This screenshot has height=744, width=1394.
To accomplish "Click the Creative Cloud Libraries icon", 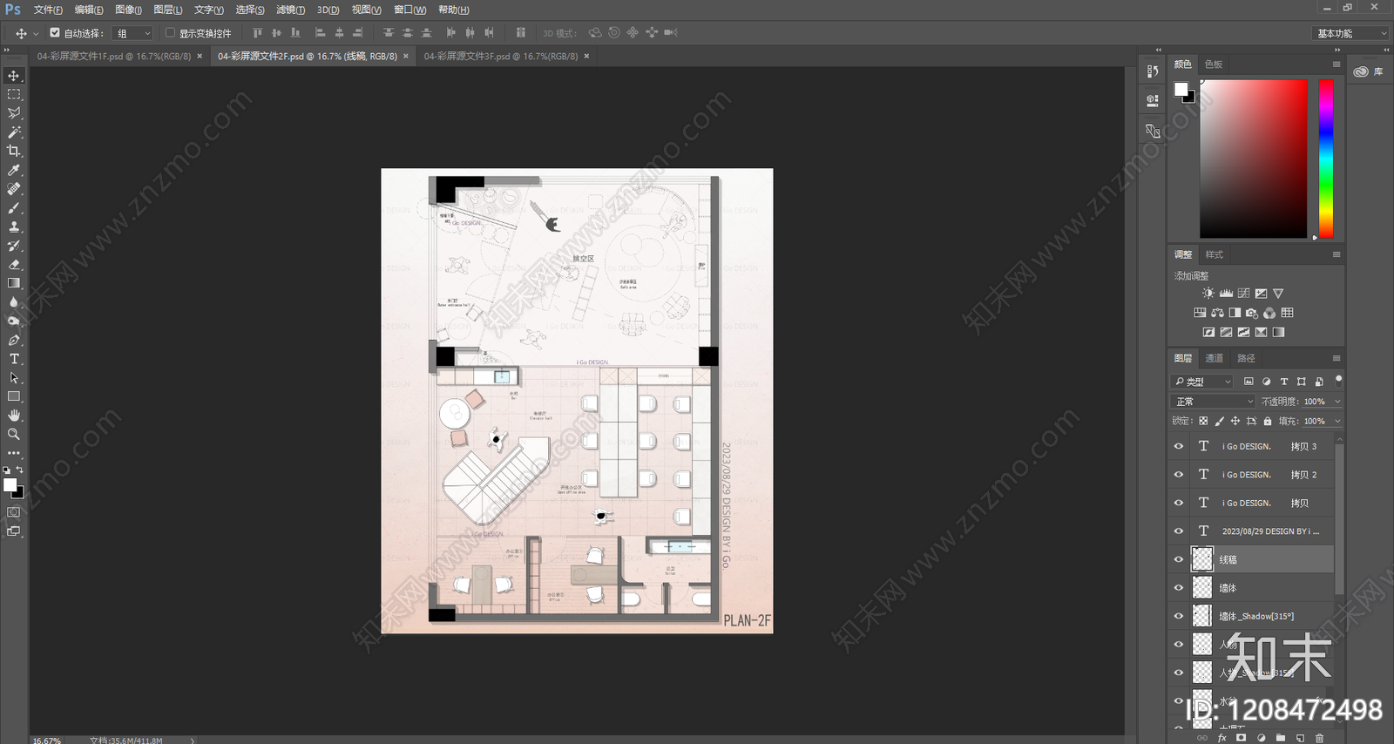I will pyautogui.click(x=1361, y=71).
